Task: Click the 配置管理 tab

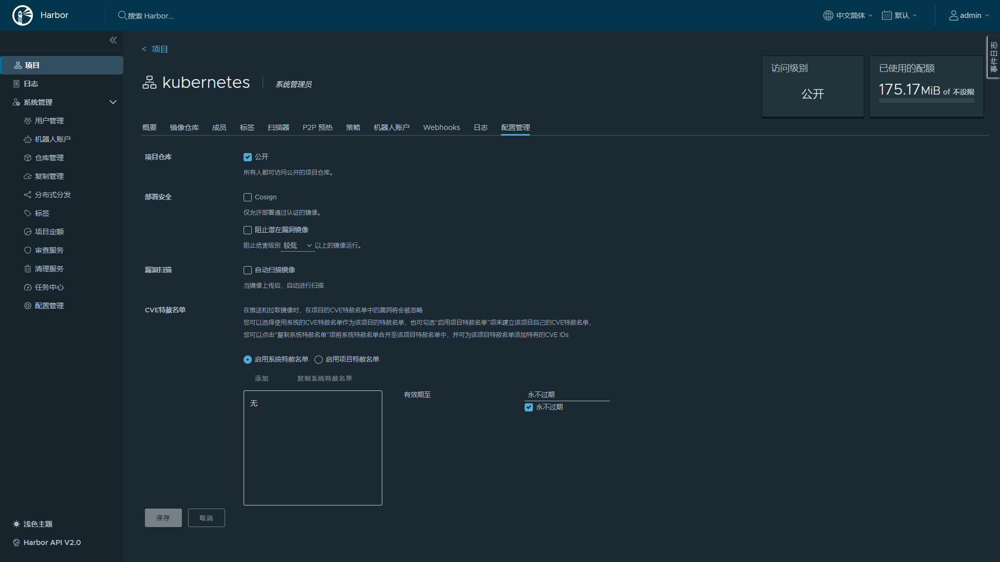Action: click(x=515, y=127)
